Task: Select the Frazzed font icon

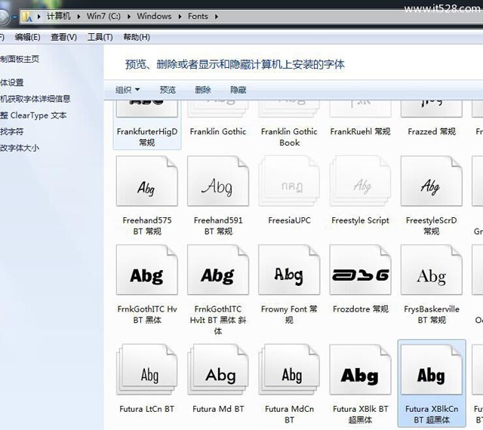Action: tap(432, 109)
